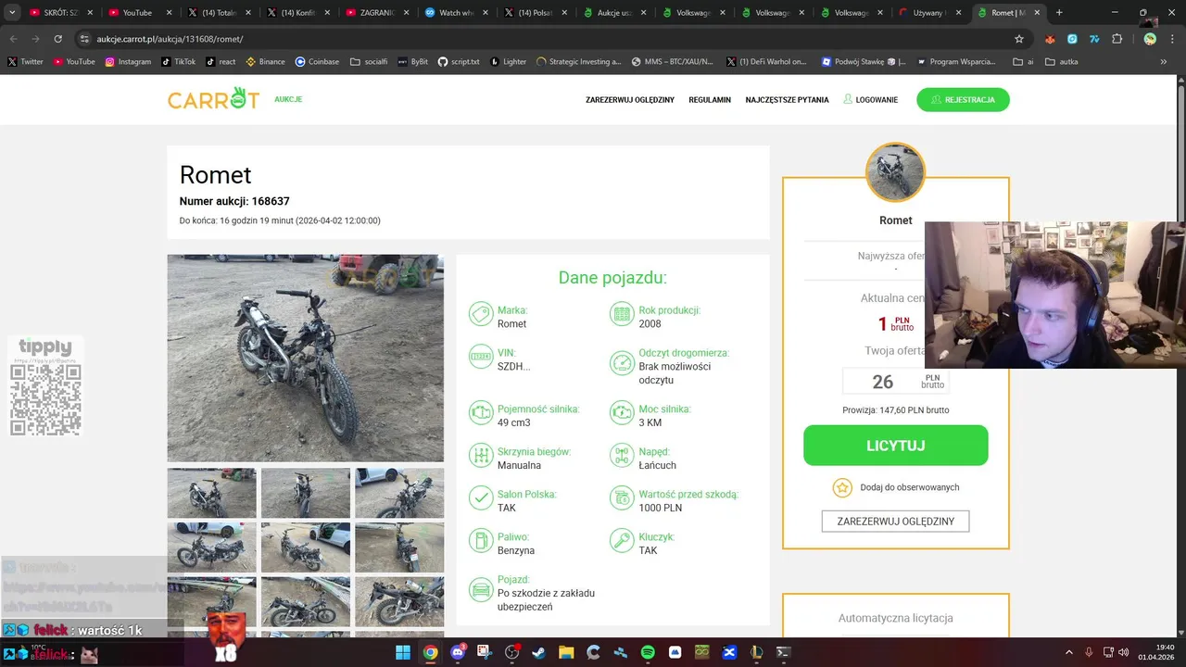Open the Regulamin page
The height and width of the screenshot is (667, 1186).
[710, 100]
